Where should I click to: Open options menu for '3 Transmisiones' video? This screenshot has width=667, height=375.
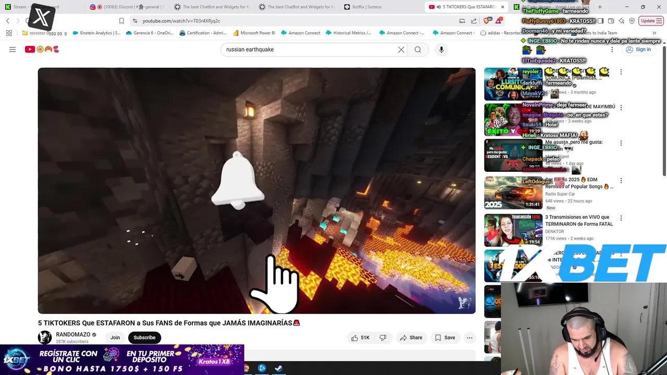621,218
